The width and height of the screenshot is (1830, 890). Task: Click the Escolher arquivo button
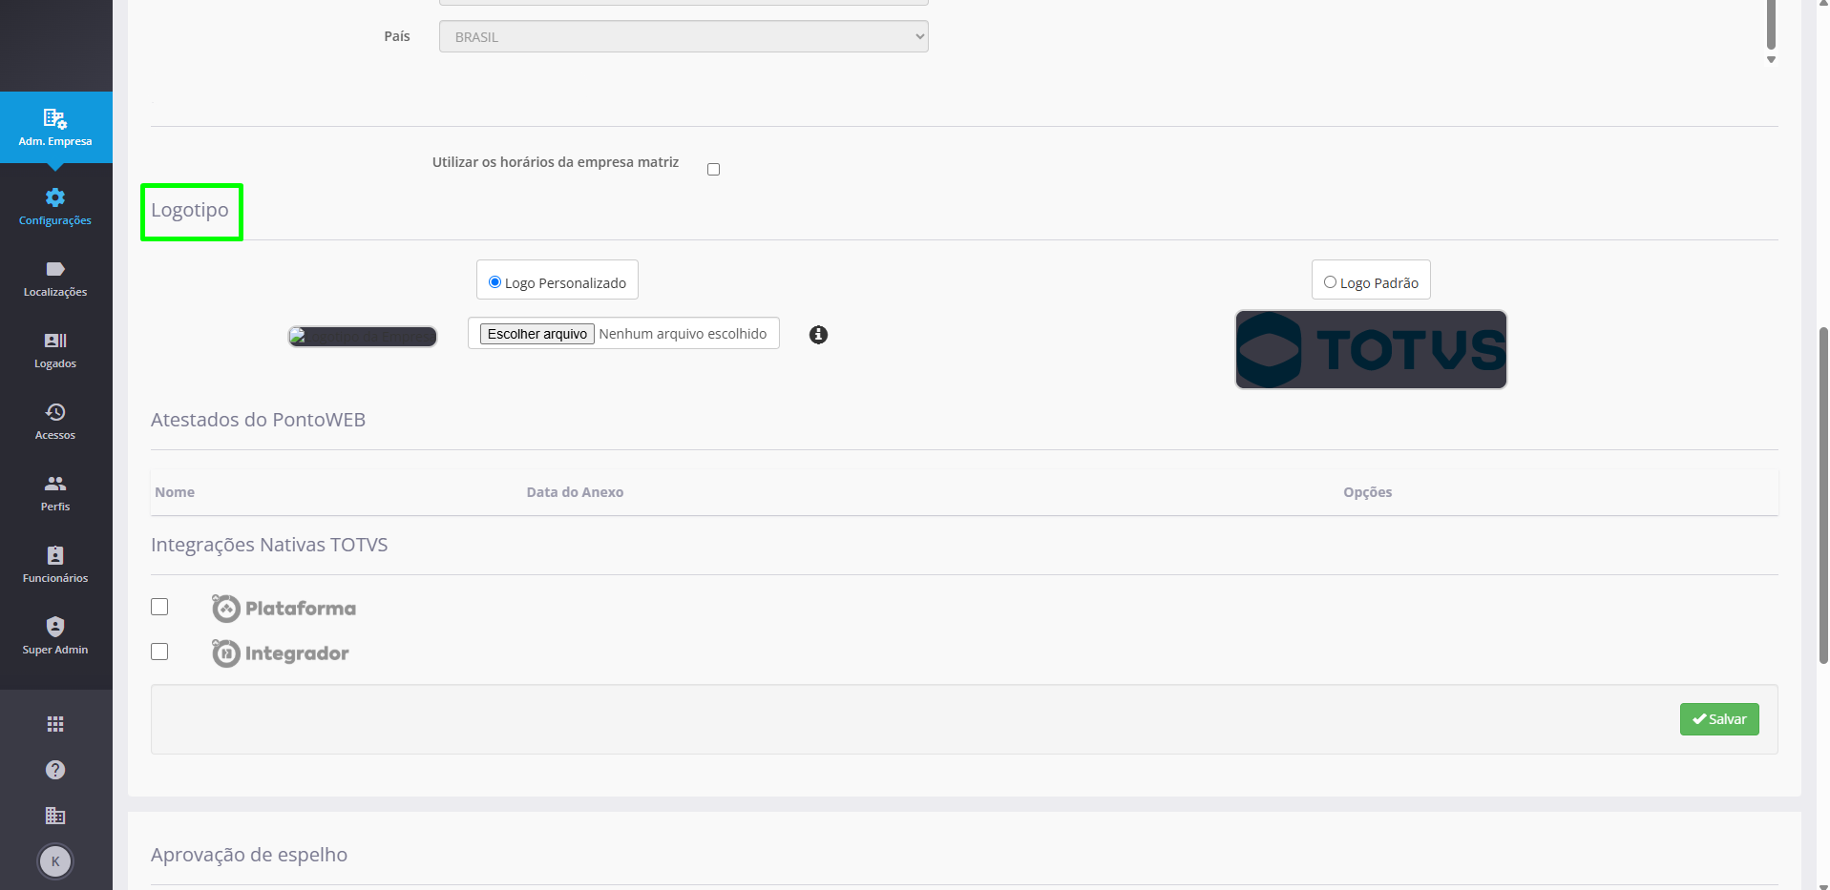[537, 334]
